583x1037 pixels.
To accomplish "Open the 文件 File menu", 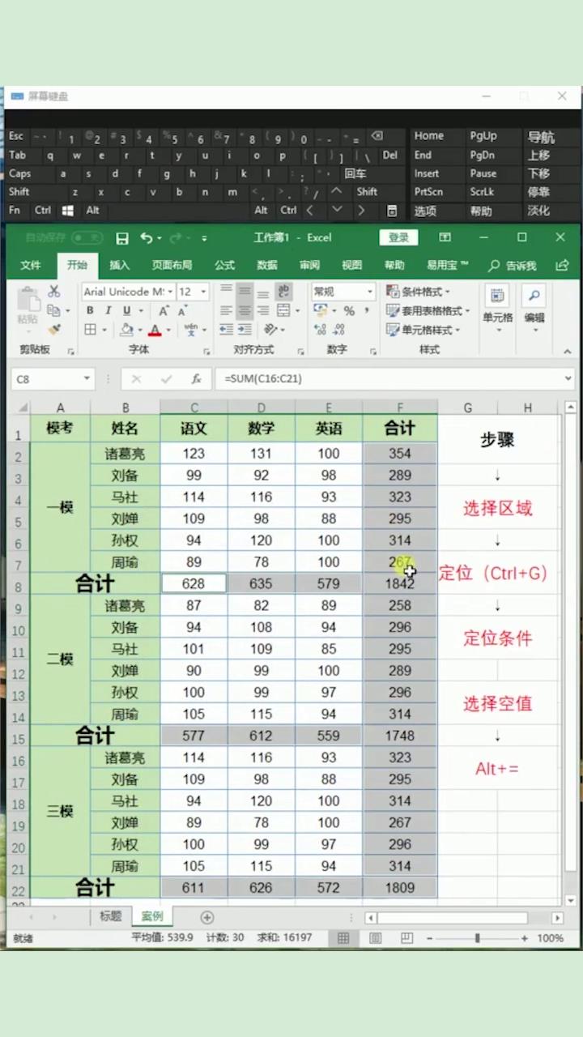I will pyautogui.click(x=31, y=265).
